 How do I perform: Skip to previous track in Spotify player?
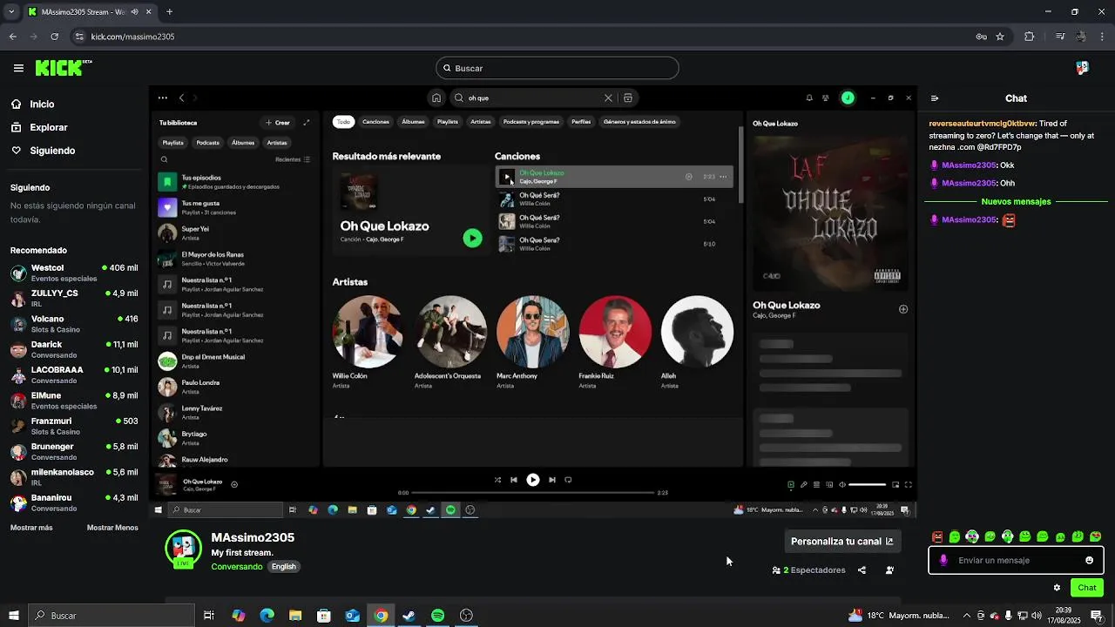(514, 480)
